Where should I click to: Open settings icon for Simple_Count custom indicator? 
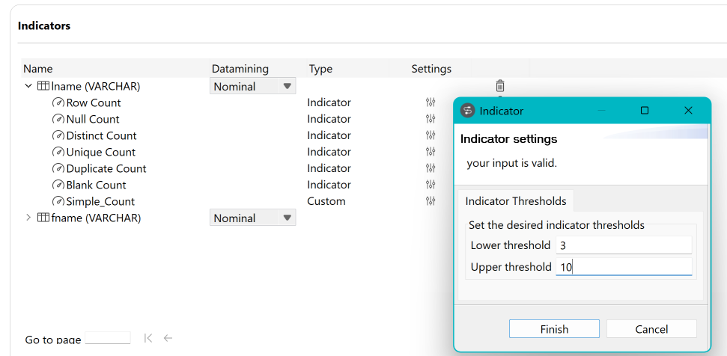pos(431,201)
